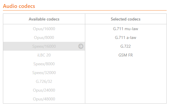This screenshot has height=108, width=169.
Task: Click the orange divider under Audio codecs
Action: coord(85,11)
